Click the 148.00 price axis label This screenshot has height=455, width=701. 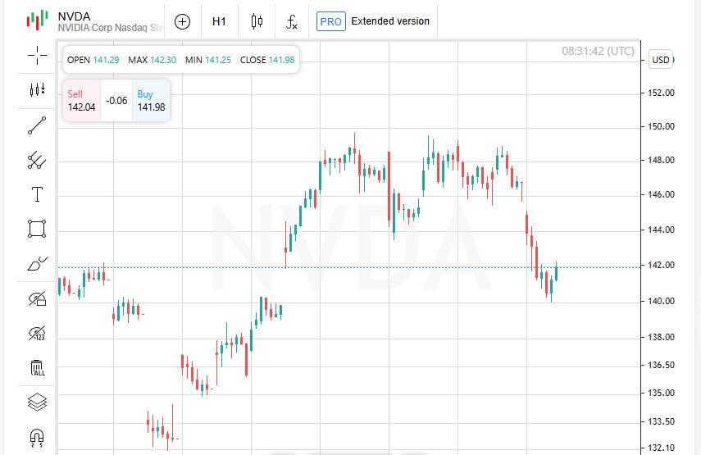click(x=661, y=160)
